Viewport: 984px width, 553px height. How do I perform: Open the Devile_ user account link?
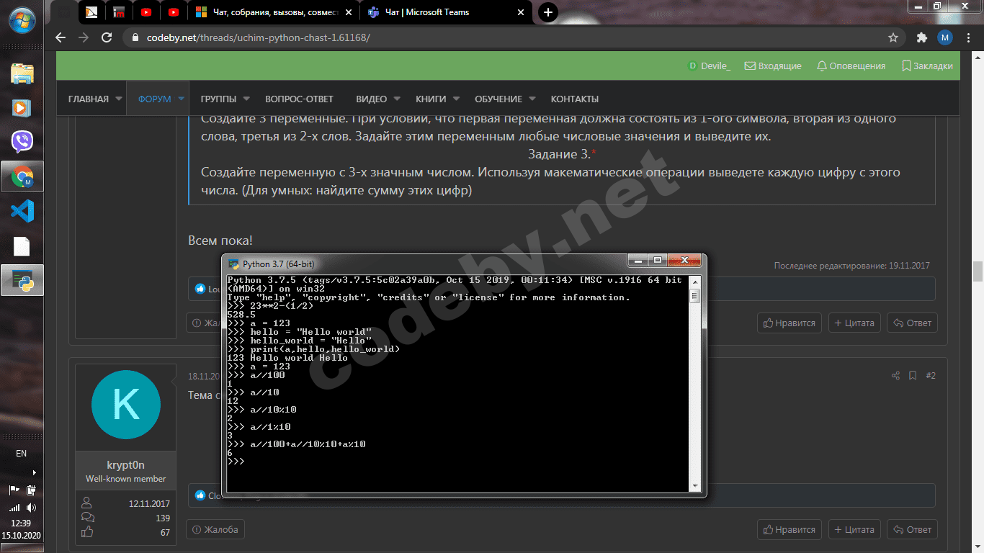pos(710,66)
